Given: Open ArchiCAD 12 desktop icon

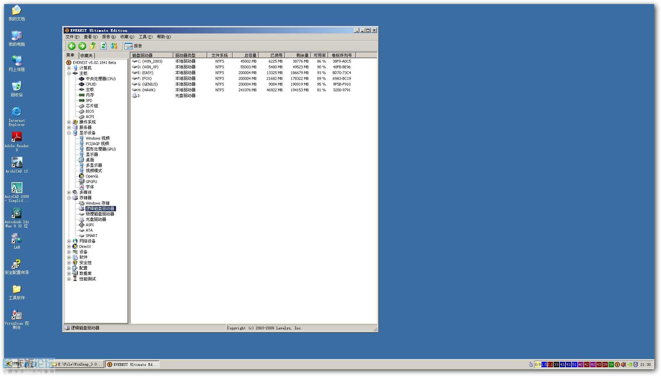Looking at the screenshot, I should [x=17, y=165].
